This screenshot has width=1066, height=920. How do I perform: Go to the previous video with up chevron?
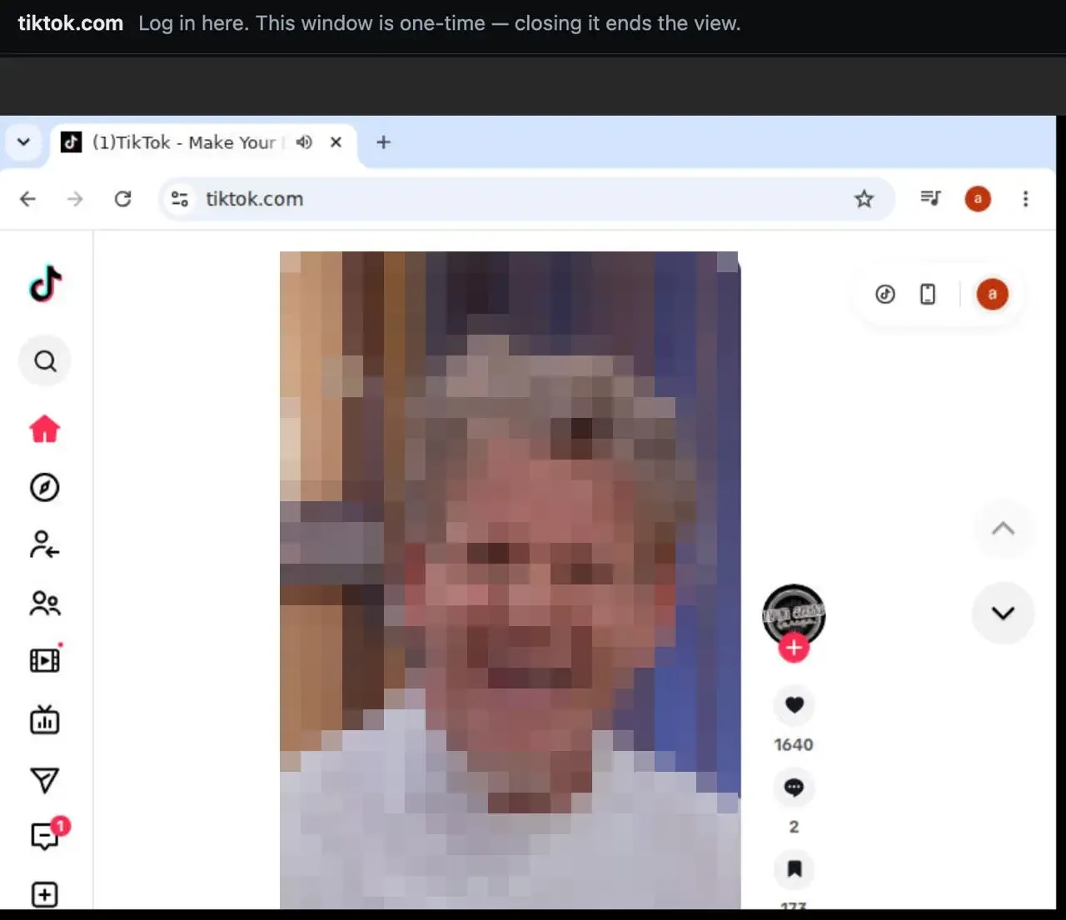coord(1004,529)
